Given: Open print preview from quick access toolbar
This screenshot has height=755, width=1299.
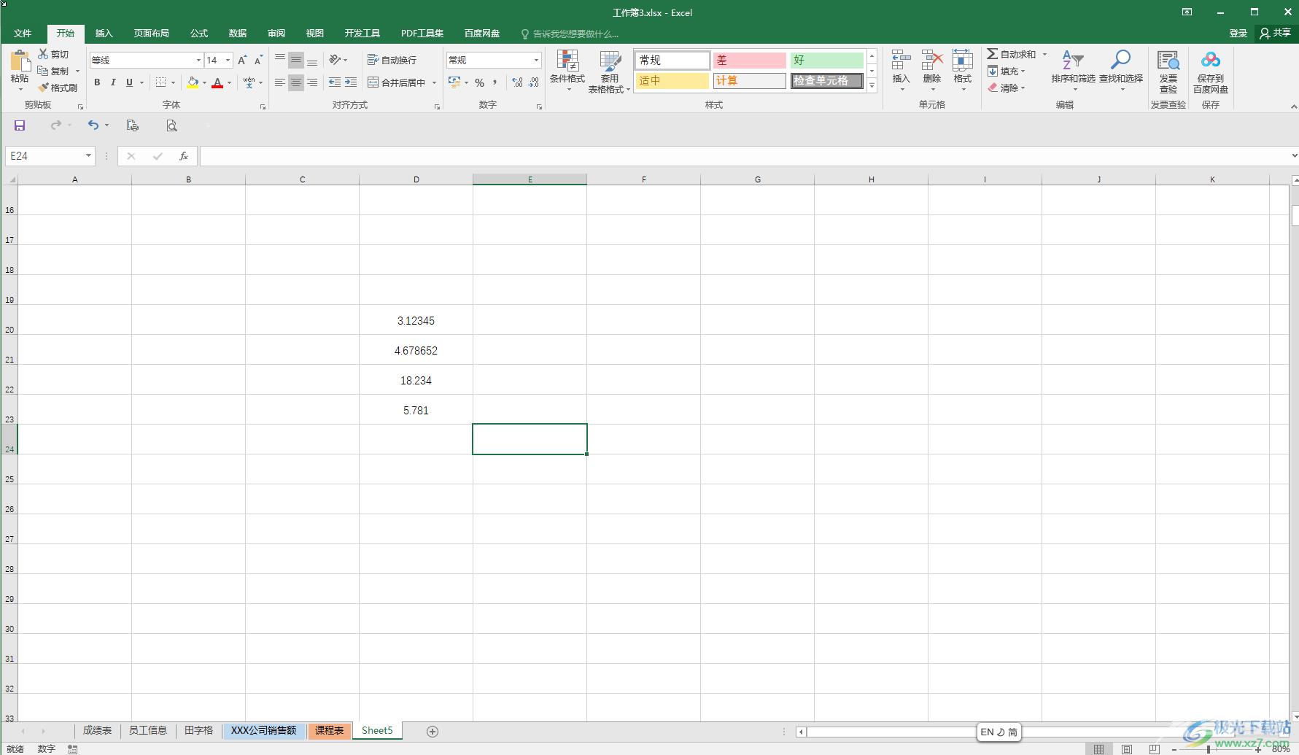Looking at the screenshot, I should [171, 125].
